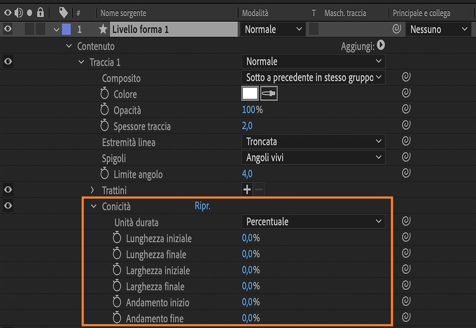476x328 pixels.
Task: Remove a dash using the minus icon
Action: click(x=258, y=189)
